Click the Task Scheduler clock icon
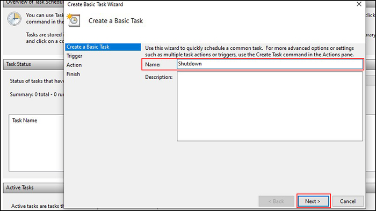This screenshot has height=211, width=376. (x=14, y=18)
